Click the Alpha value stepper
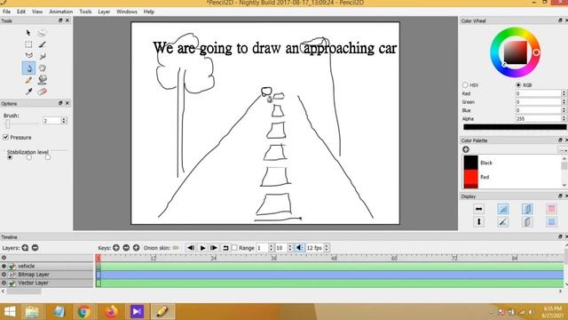This screenshot has height=320, width=568. [564, 118]
